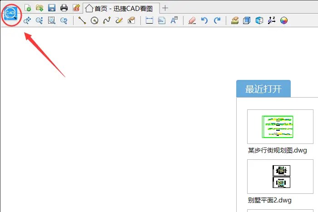Open the layers manager icon
Image resolution: width=318 pixels, height=212 pixels.
click(x=235, y=20)
